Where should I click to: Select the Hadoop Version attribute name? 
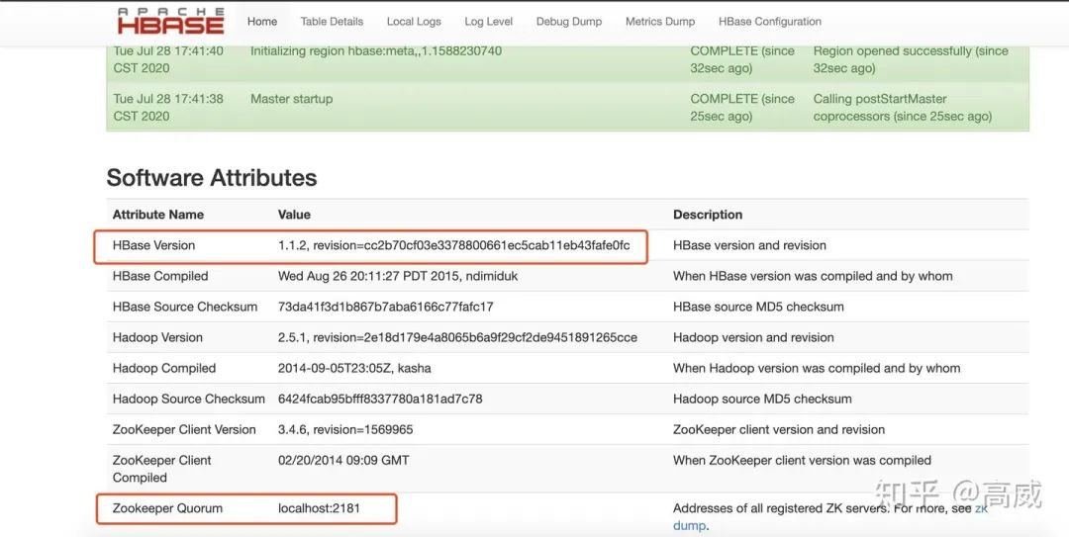(157, 337)
